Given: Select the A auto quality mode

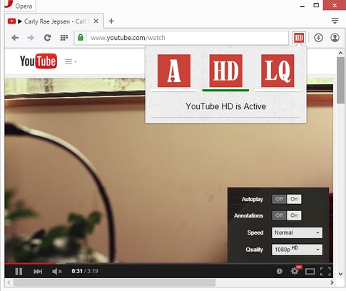Looking at the screenshot, I should click(x=174, y=71).
